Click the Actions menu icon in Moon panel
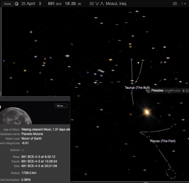The height and width of the screenshot is (183, 189). pyautogui.click(x=23, y=150)
